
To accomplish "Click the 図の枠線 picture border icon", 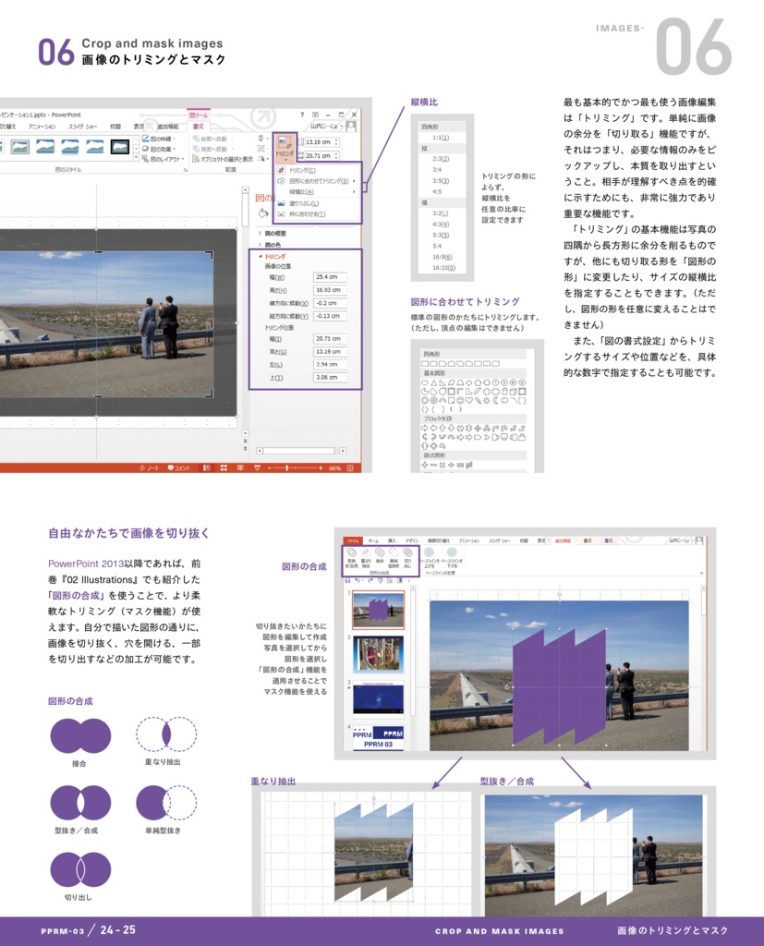I will pos(159,138).
